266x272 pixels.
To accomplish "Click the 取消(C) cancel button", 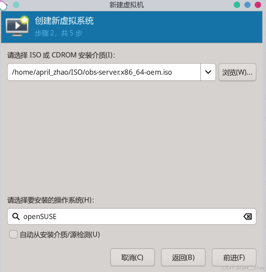I will coord(132,257).
